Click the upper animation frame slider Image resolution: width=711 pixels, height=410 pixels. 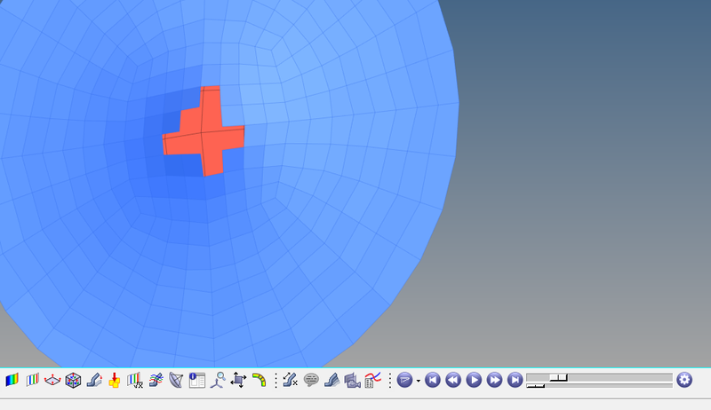[599, 377]
